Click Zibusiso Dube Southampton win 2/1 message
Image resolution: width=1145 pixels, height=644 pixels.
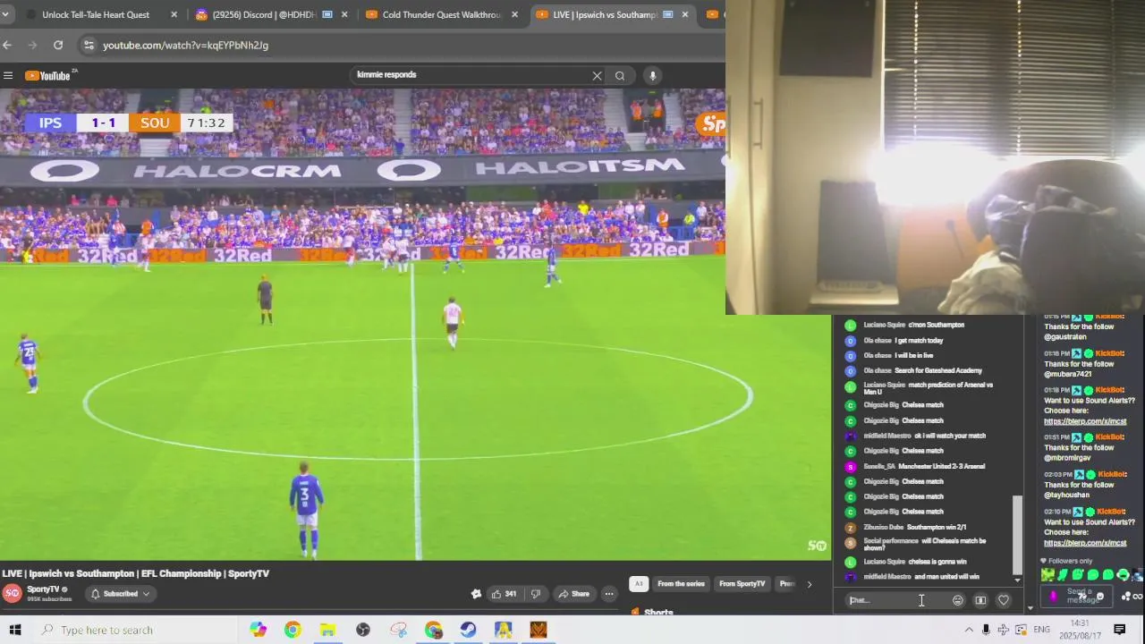[914, 527]
